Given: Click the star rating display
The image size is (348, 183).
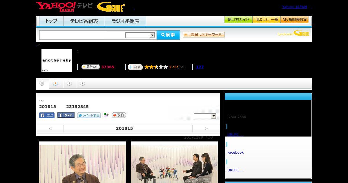Looking at the screenshot, I should coord(156,67).
